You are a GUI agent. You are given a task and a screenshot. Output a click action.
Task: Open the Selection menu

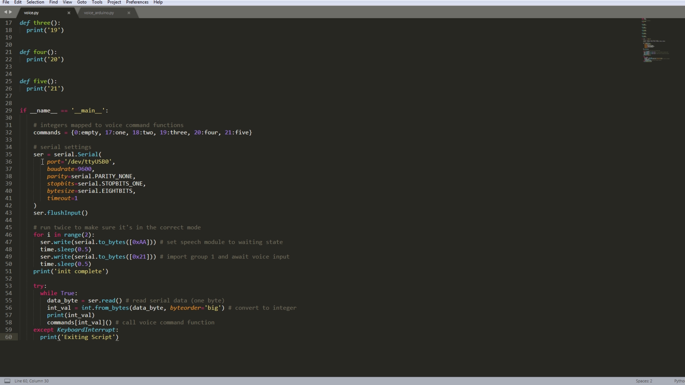tap(35, 2)
